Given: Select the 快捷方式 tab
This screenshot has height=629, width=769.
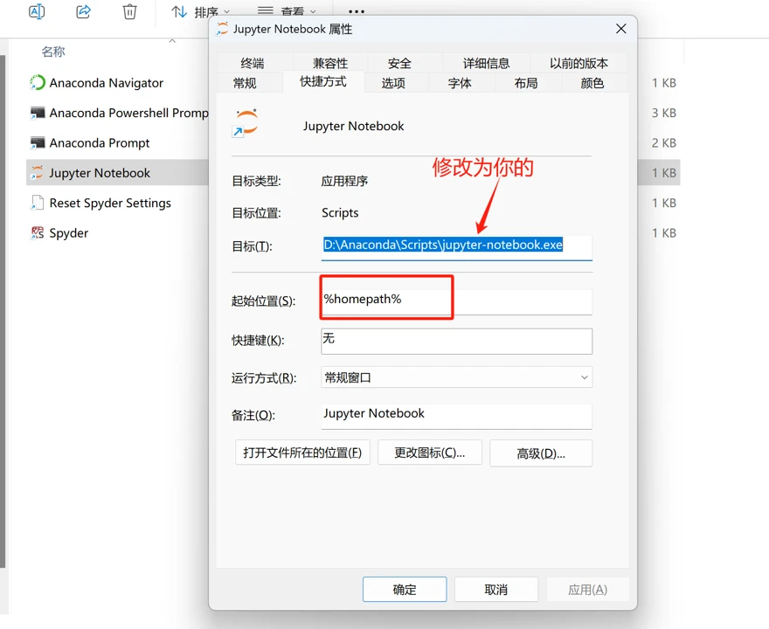Looking at the screenshot, I should pos(323,81).
